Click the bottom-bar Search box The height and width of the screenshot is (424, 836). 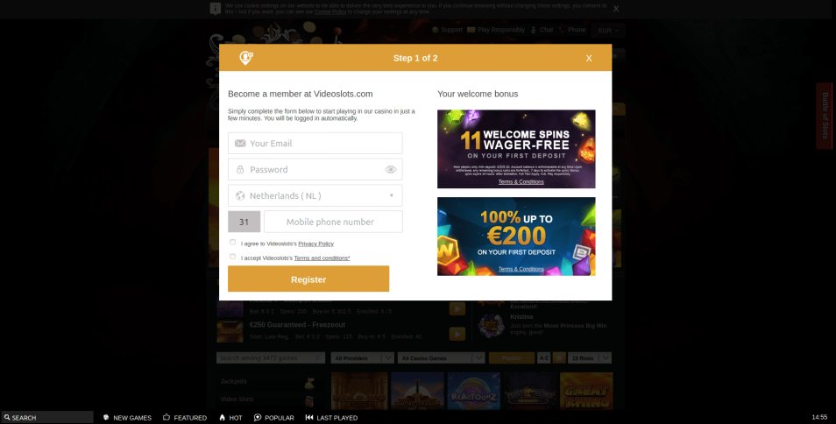click(x=47, y=418)
